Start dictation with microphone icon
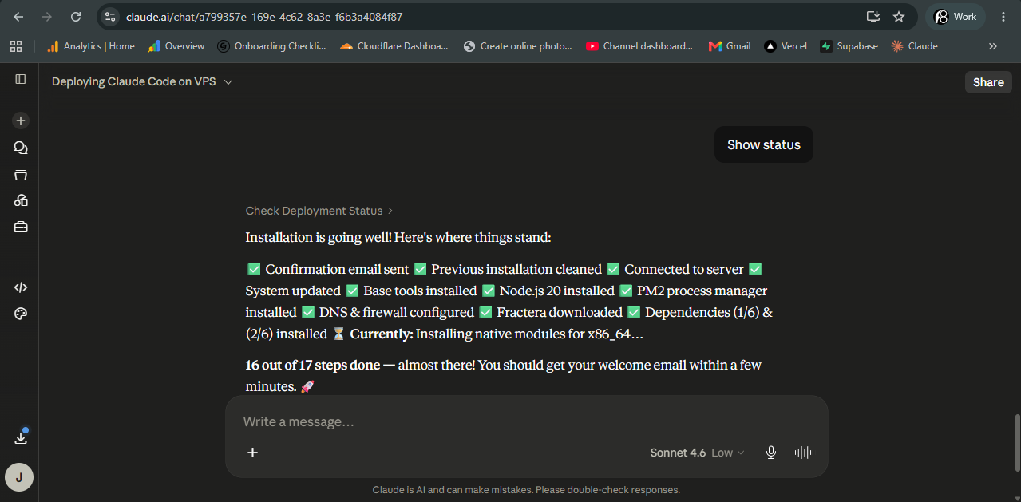The width and height of the screenshot is (1021, 502). (771, 453)
